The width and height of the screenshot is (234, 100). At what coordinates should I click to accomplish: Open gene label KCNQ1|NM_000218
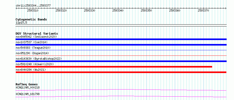click(28, 87)
